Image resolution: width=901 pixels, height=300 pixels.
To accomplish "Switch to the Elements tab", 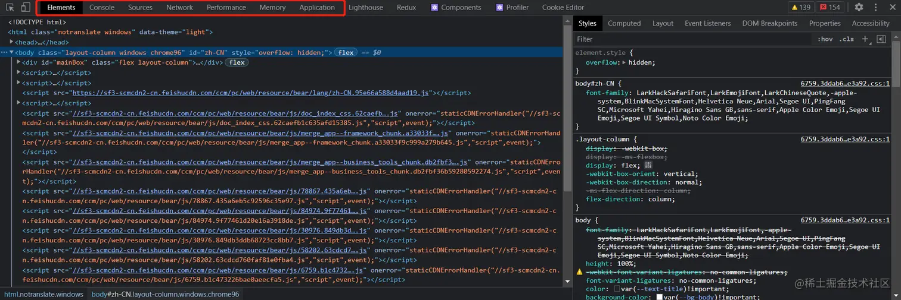I will [61, 7].
